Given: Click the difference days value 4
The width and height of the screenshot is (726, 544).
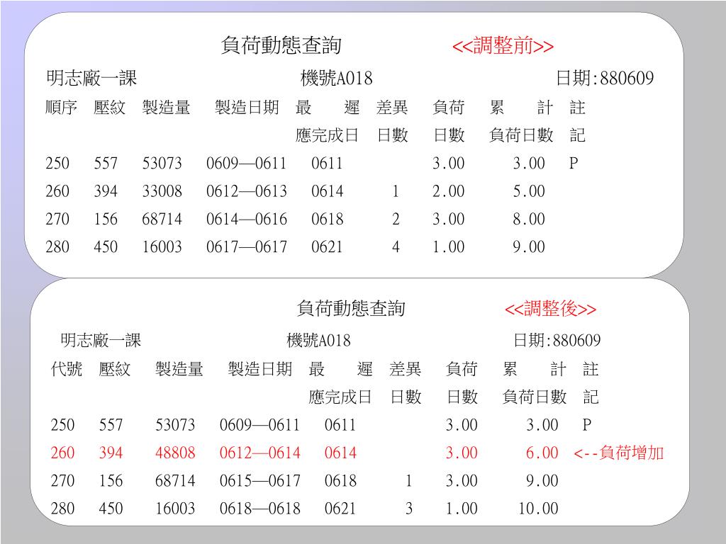Looking at the screenshot, I should [x=396, y=246].
